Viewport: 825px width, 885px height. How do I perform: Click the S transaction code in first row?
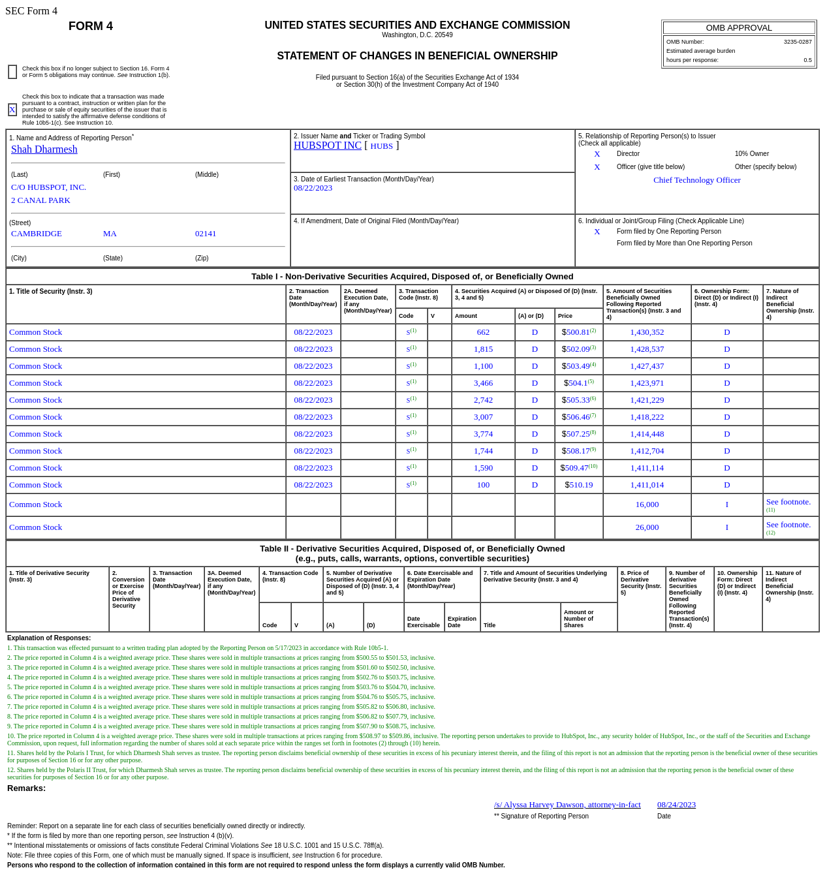tap(407, 333)
